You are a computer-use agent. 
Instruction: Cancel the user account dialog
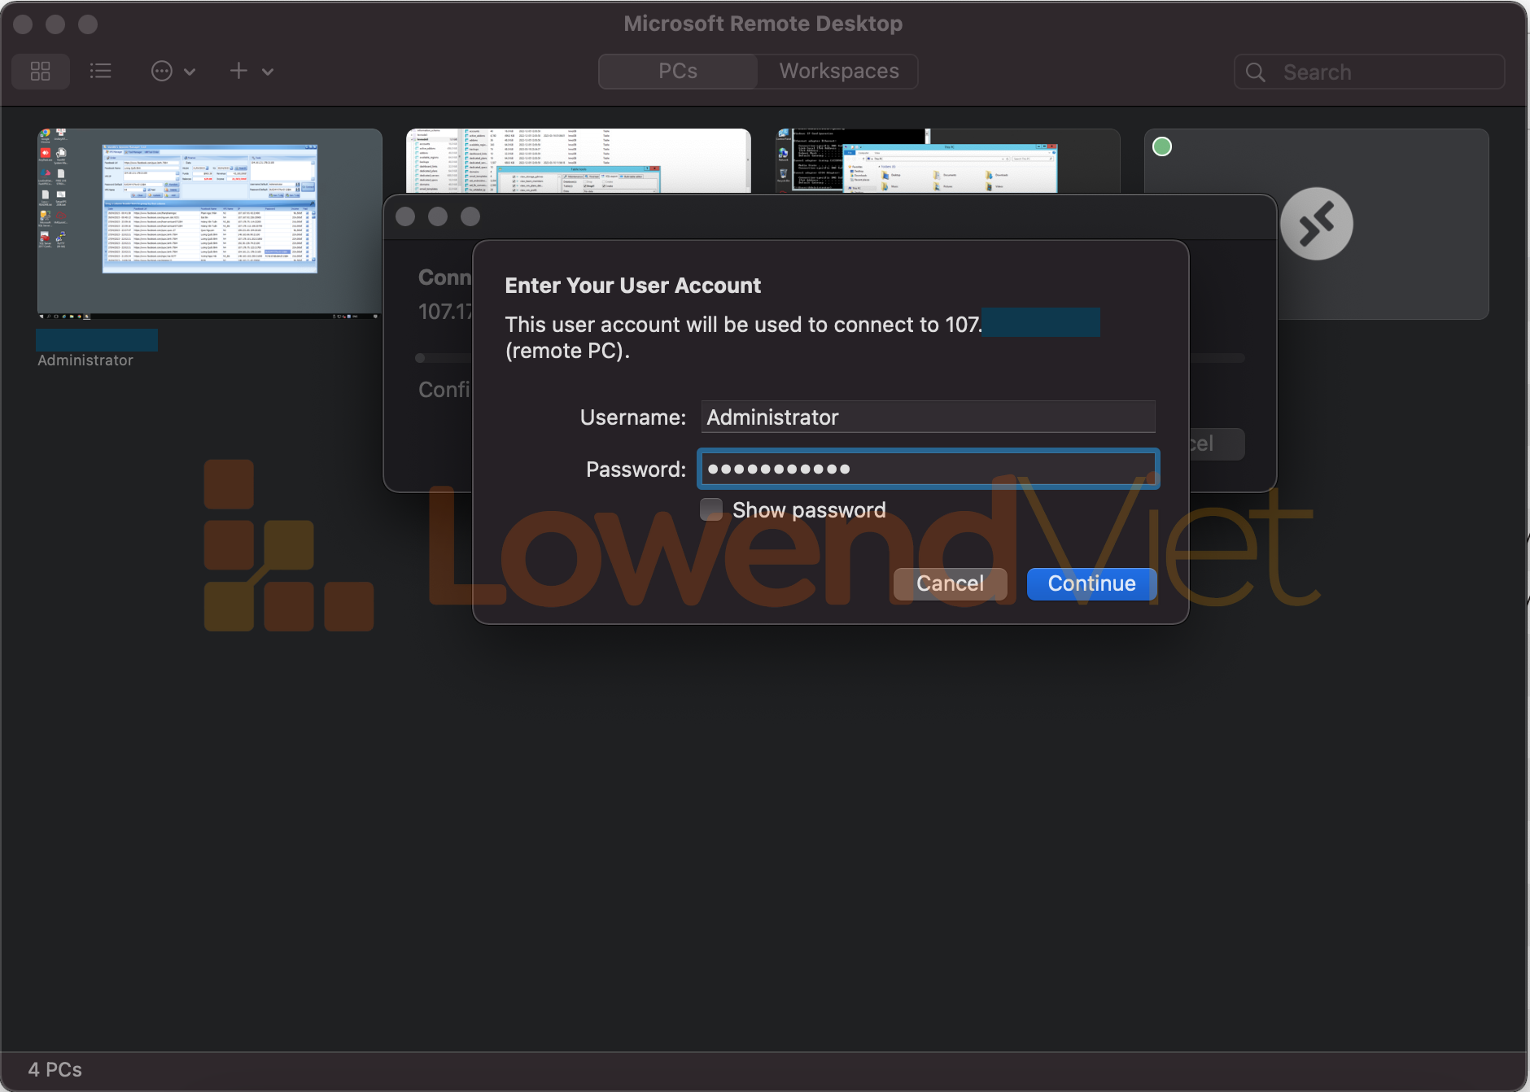click(x=950, y=583)
